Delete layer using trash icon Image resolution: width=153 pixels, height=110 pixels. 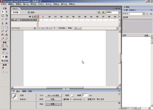point(35,28)
